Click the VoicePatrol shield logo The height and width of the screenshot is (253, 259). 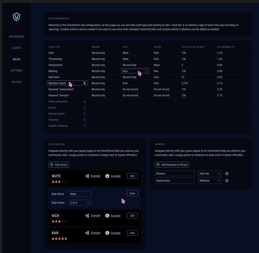[16, 17]
